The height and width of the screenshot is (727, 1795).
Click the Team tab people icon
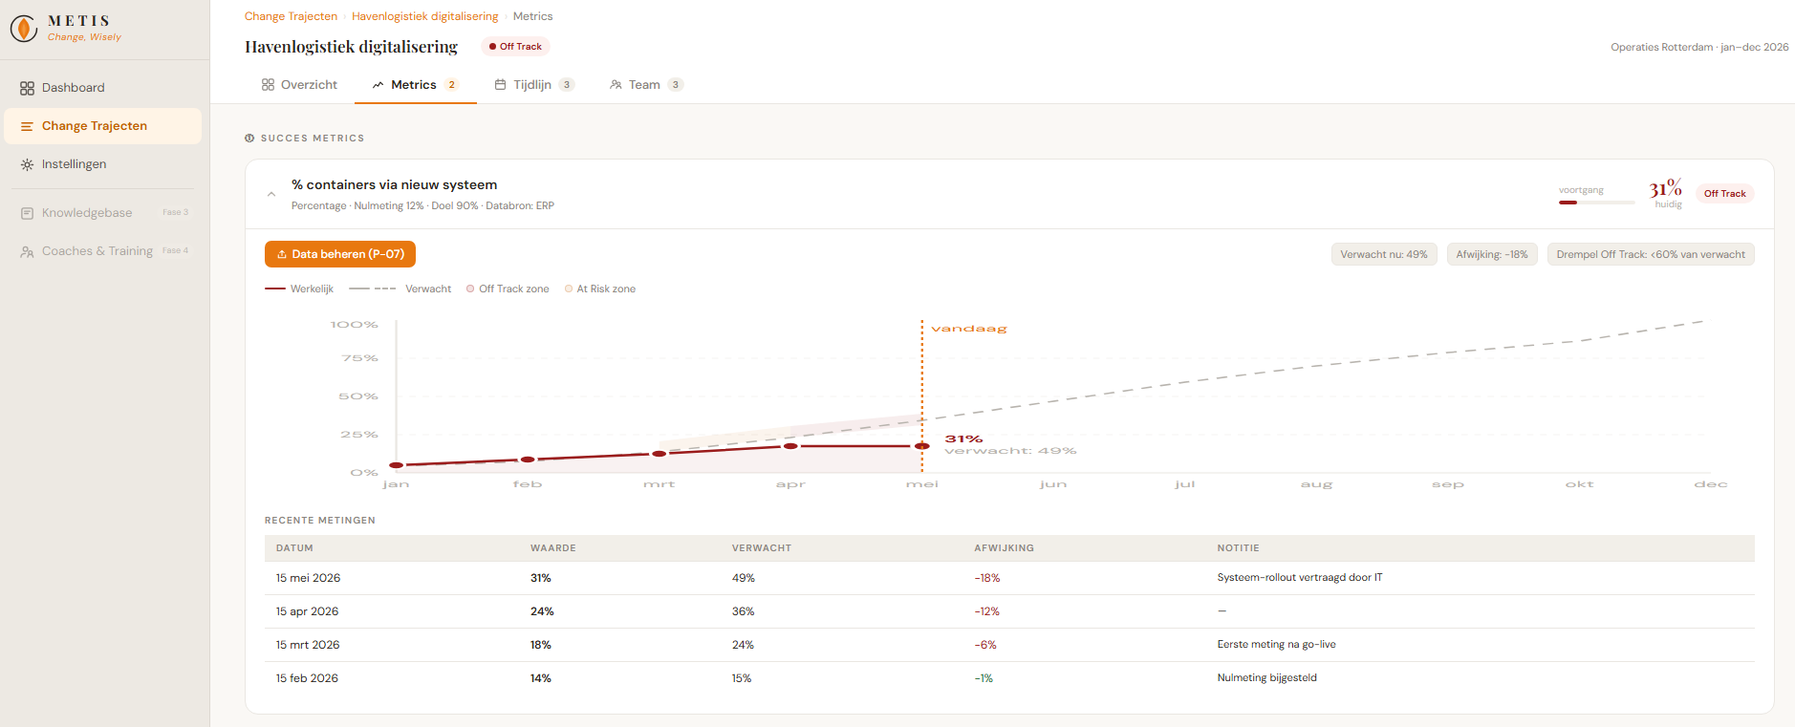tap(616, 85)
